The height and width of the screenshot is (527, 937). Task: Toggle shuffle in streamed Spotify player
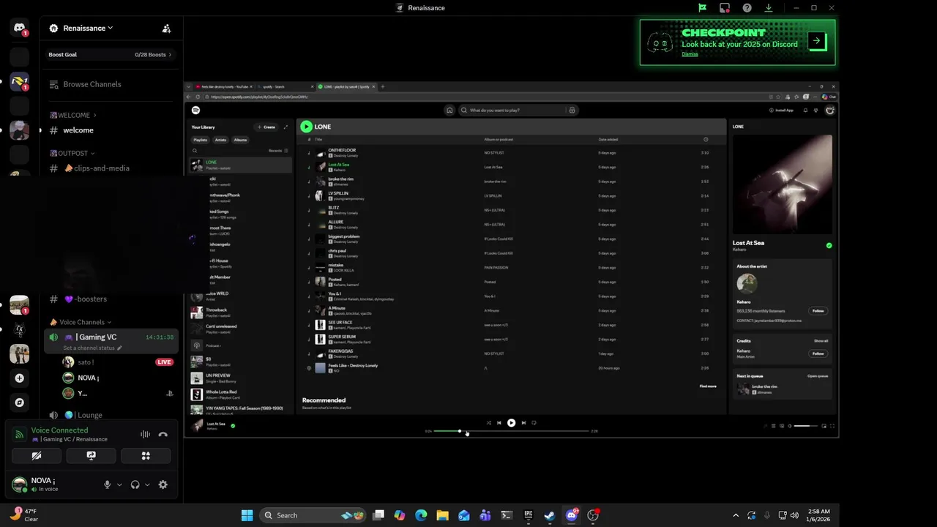pyautogui.click(x=488, y=422)
